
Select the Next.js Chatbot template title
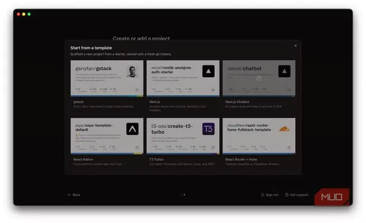tap(237, 102)
